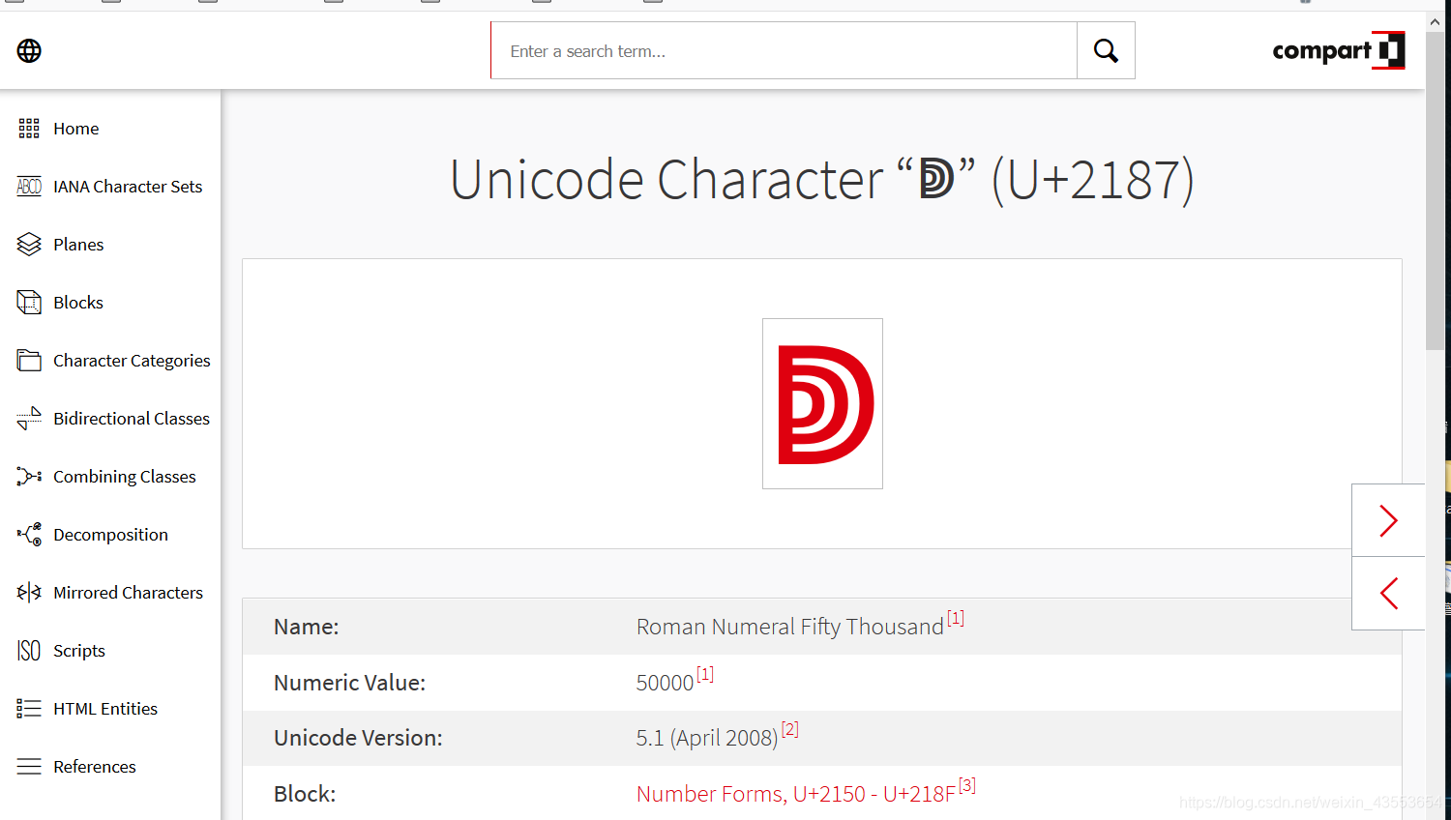Click the Scripts ISO icon
This screenshot has width=1451, height=820.
[29, 651]
